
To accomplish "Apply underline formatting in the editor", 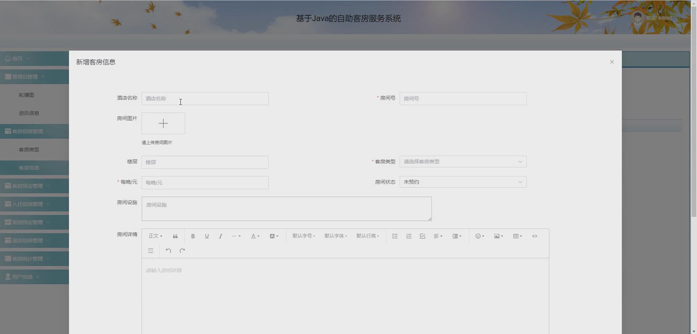I will coord(207,236).
